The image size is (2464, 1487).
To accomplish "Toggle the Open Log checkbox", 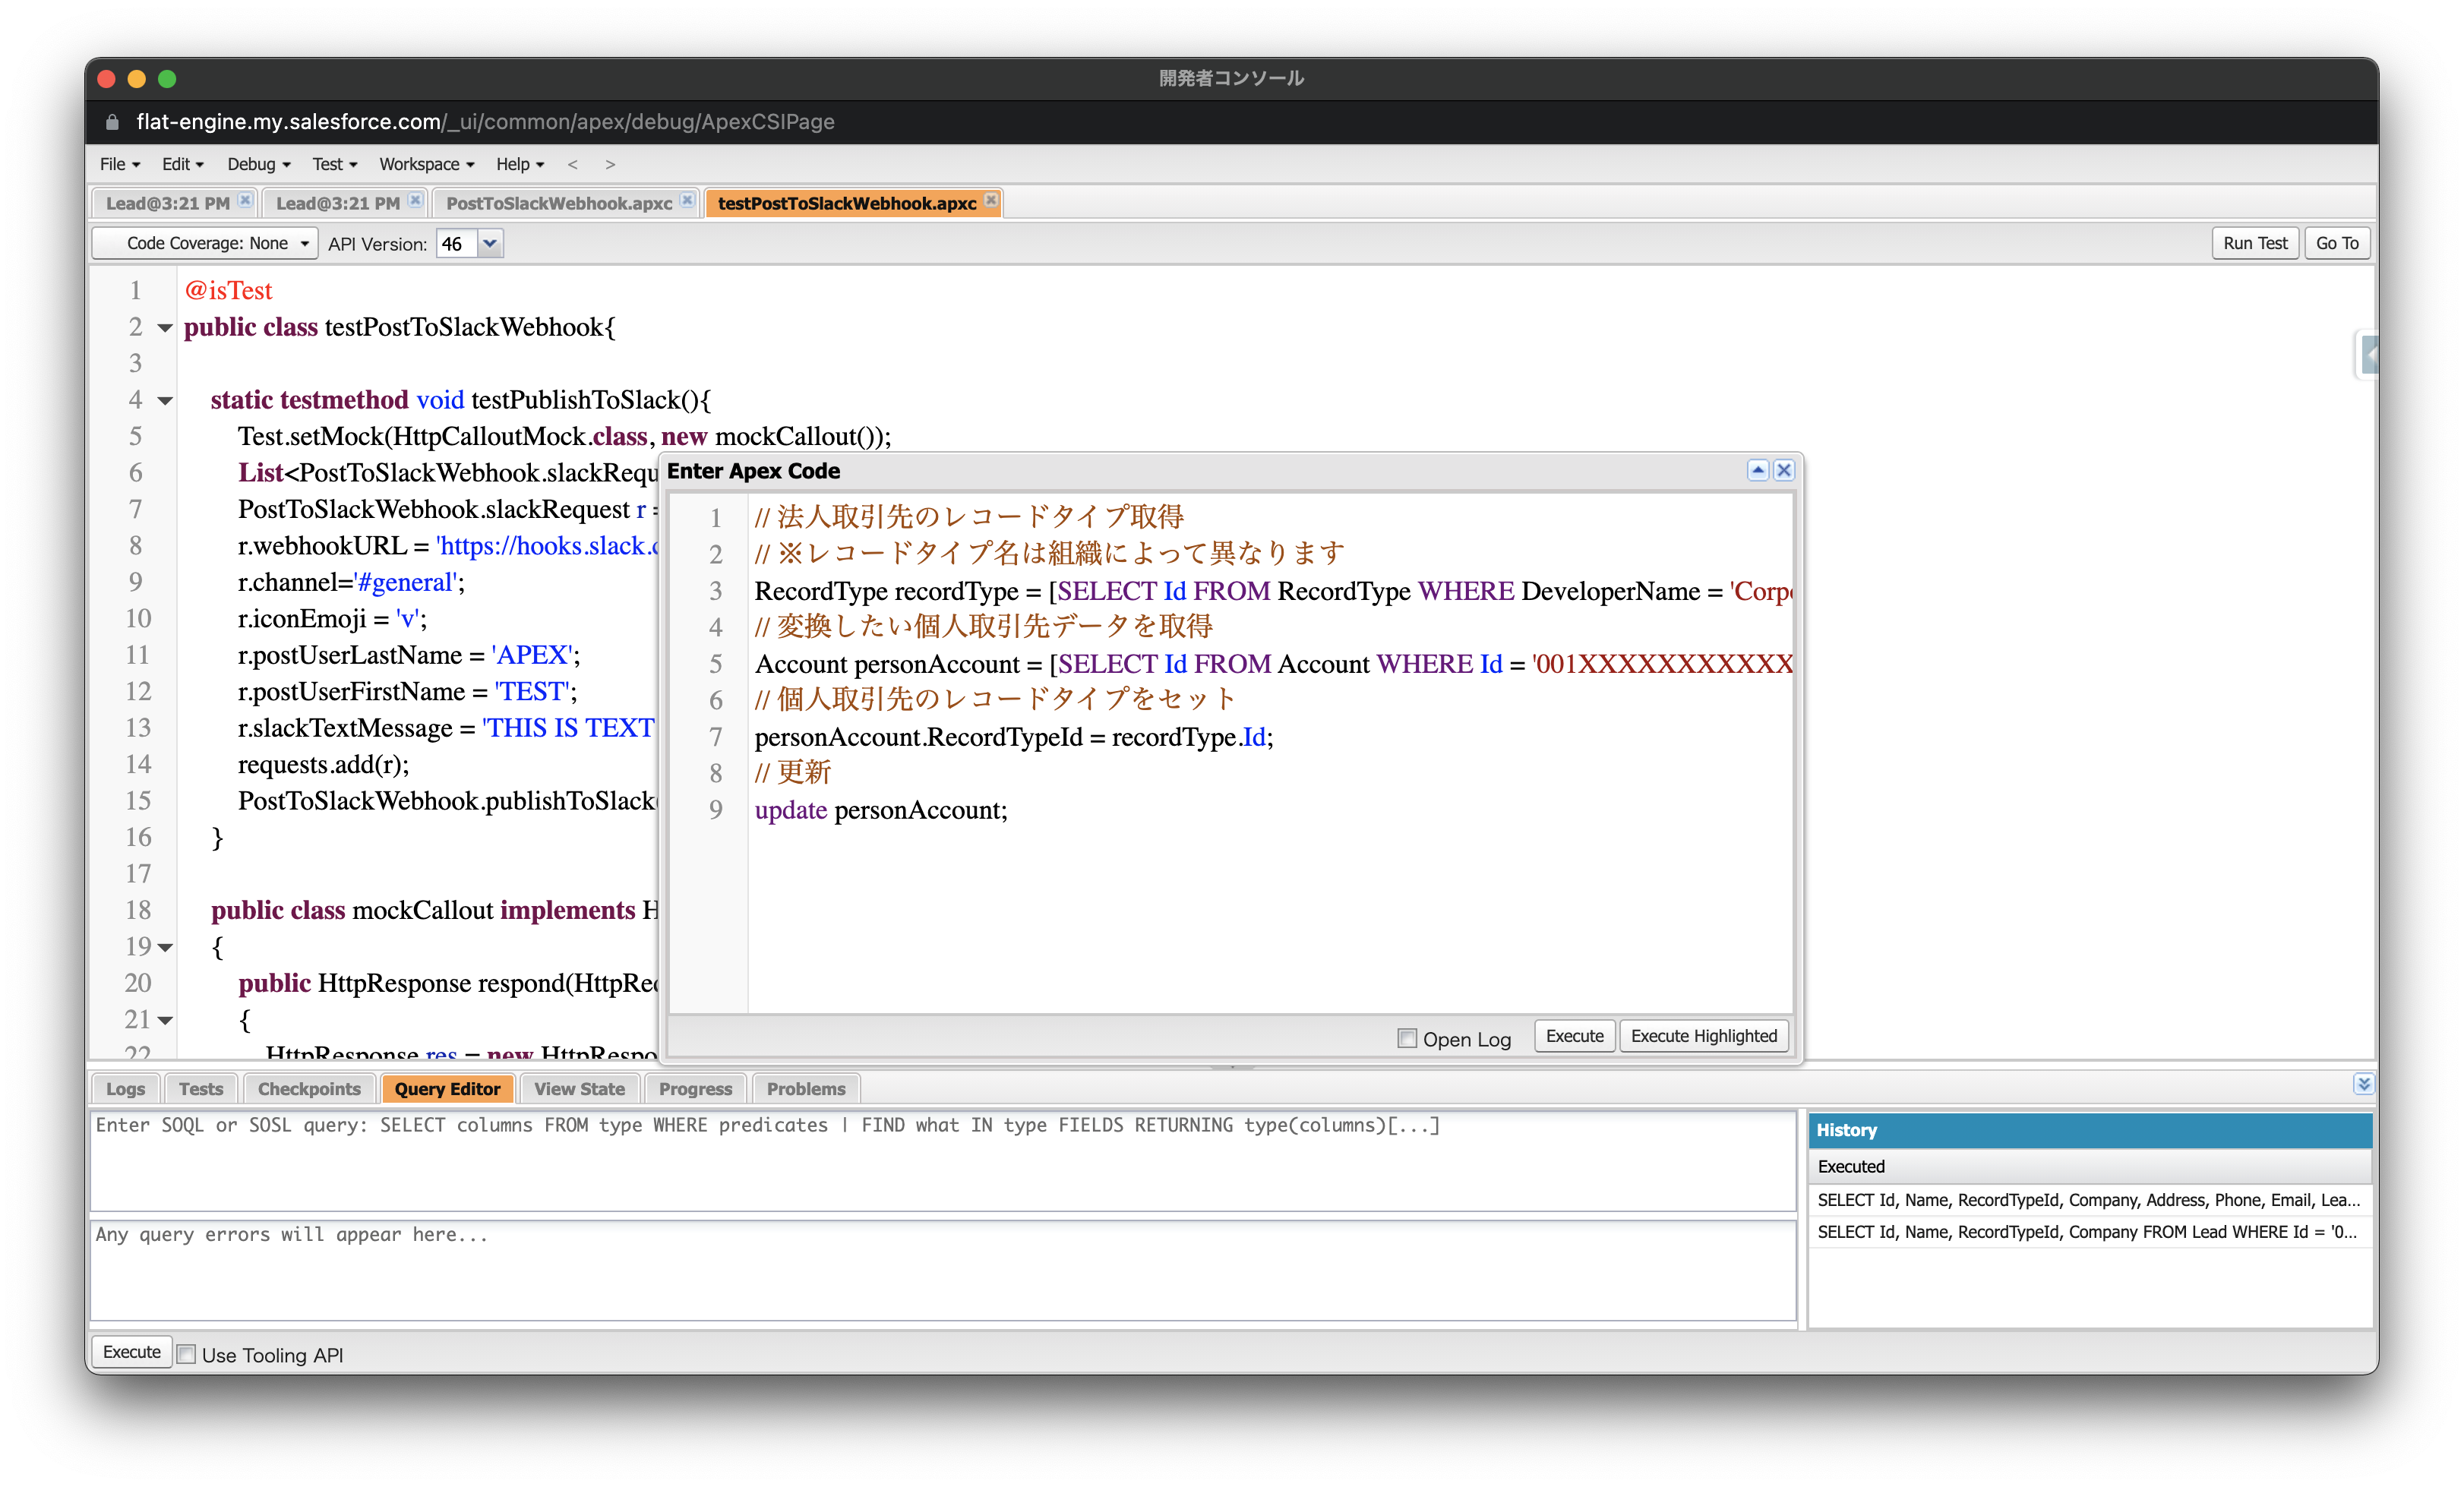I will pos(1407,1038).
